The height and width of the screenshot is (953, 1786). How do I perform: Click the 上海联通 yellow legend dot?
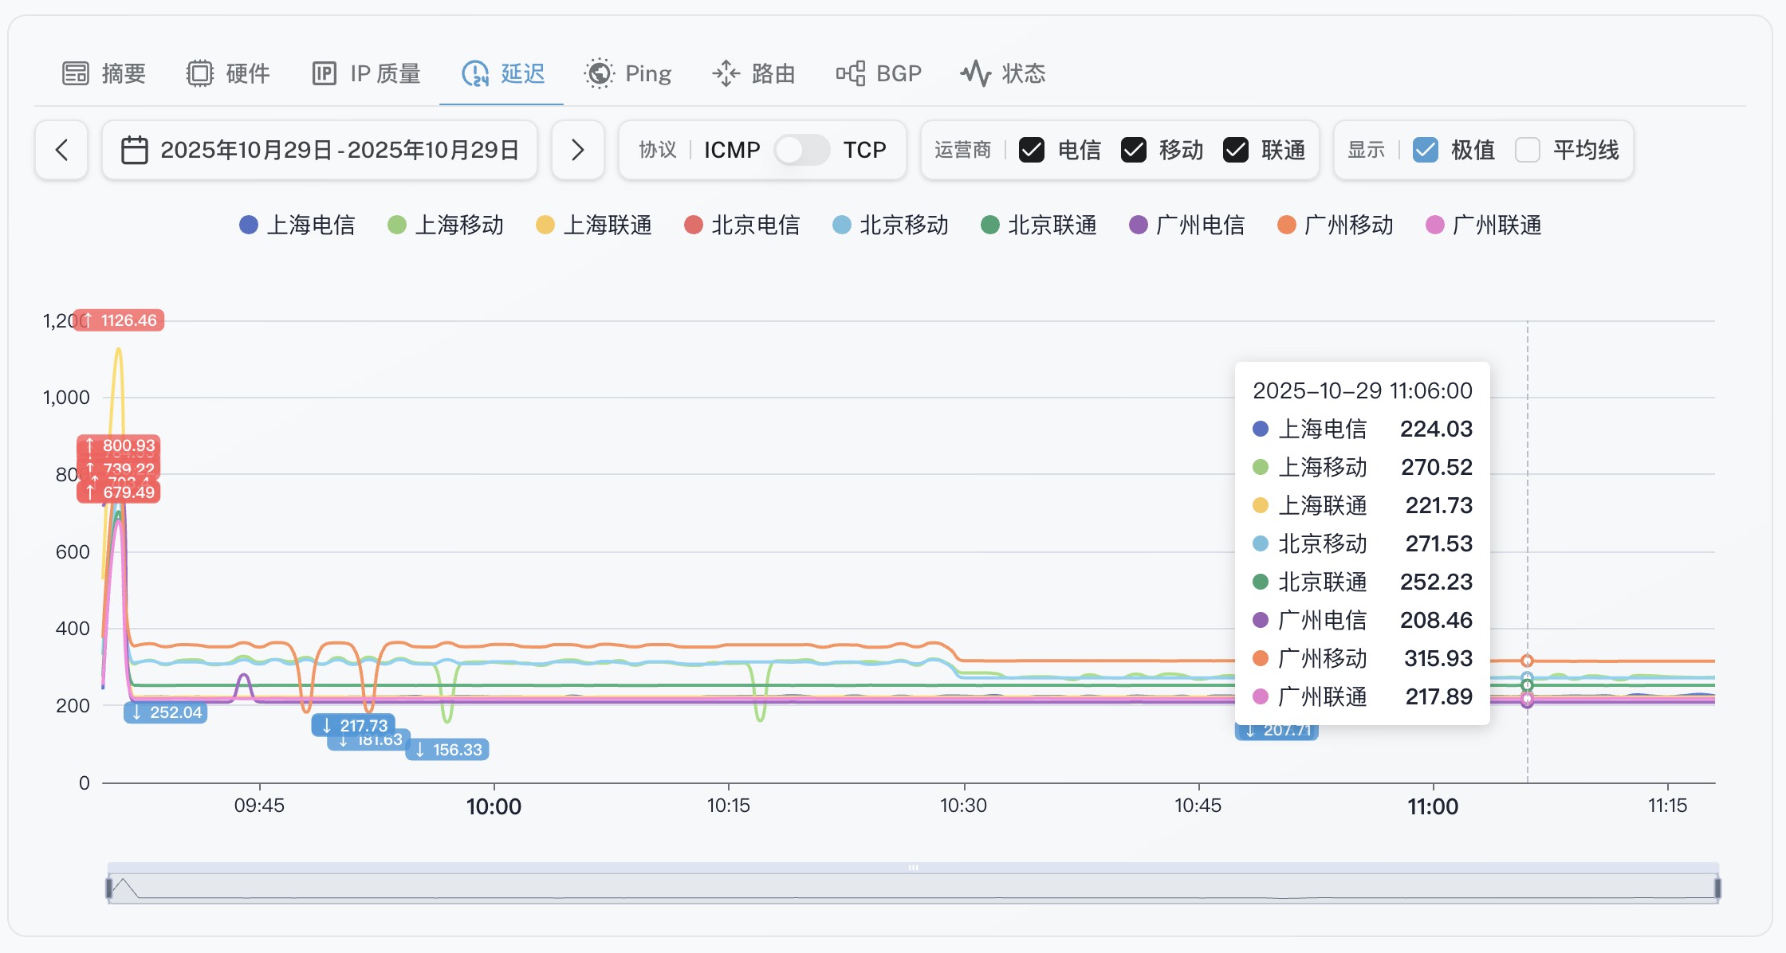coord(545,225)
